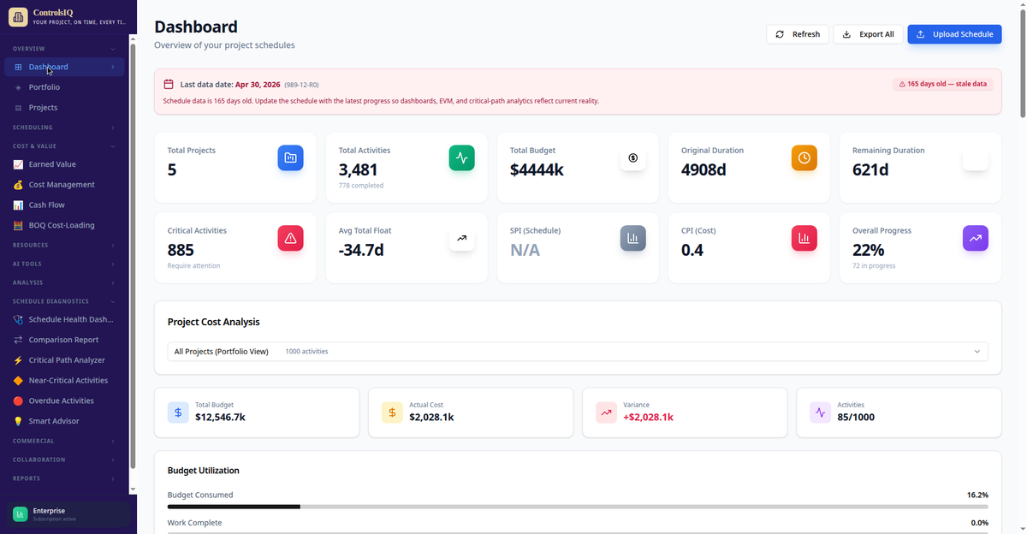
Task: Open Overdue Activities page
Action: click(64, 400)
